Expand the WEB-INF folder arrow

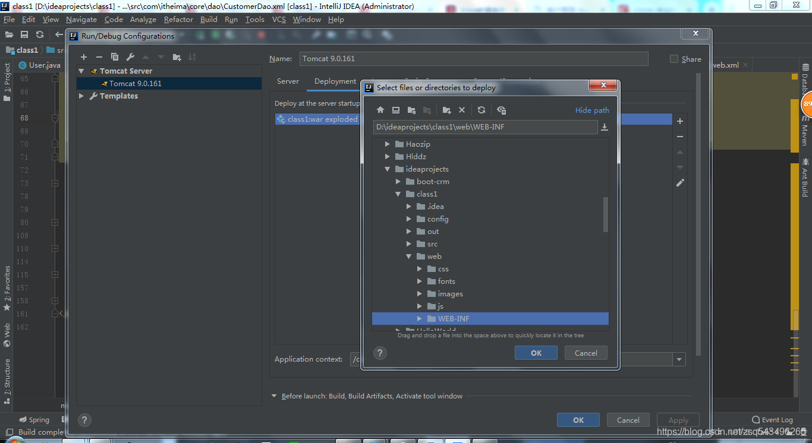pyautogui.click(x=420, y=318)
